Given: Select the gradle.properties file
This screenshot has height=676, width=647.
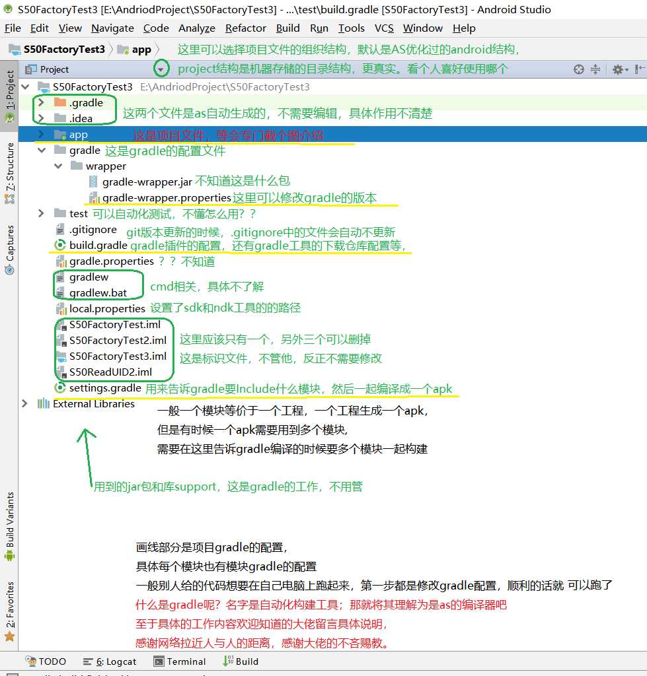Looking at the screenshot, I should 112,261.
